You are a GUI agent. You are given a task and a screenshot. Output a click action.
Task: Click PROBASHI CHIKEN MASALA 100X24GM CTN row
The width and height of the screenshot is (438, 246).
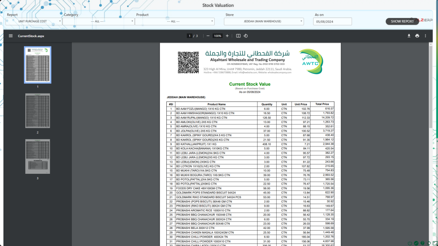[x=250, y=232]
